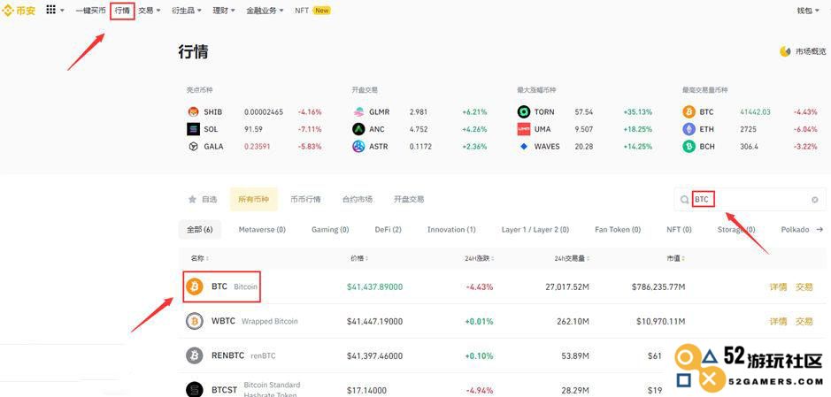Click the WAVES coin icon
831x397 pixels.
click(524, 147)
